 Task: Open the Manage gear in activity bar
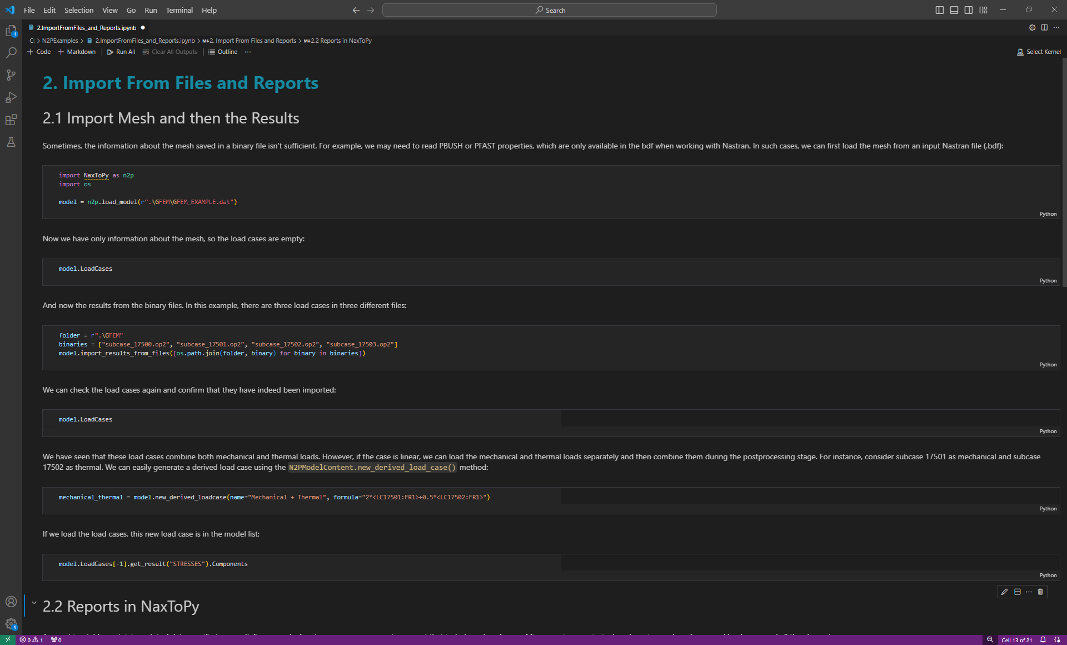[x=11, y=624]
